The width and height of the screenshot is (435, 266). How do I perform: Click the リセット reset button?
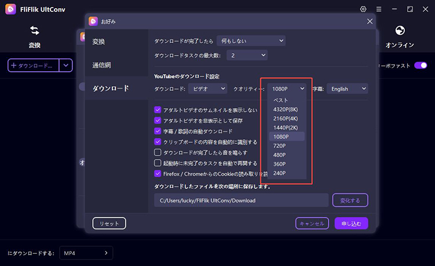(x=109, y=223)
